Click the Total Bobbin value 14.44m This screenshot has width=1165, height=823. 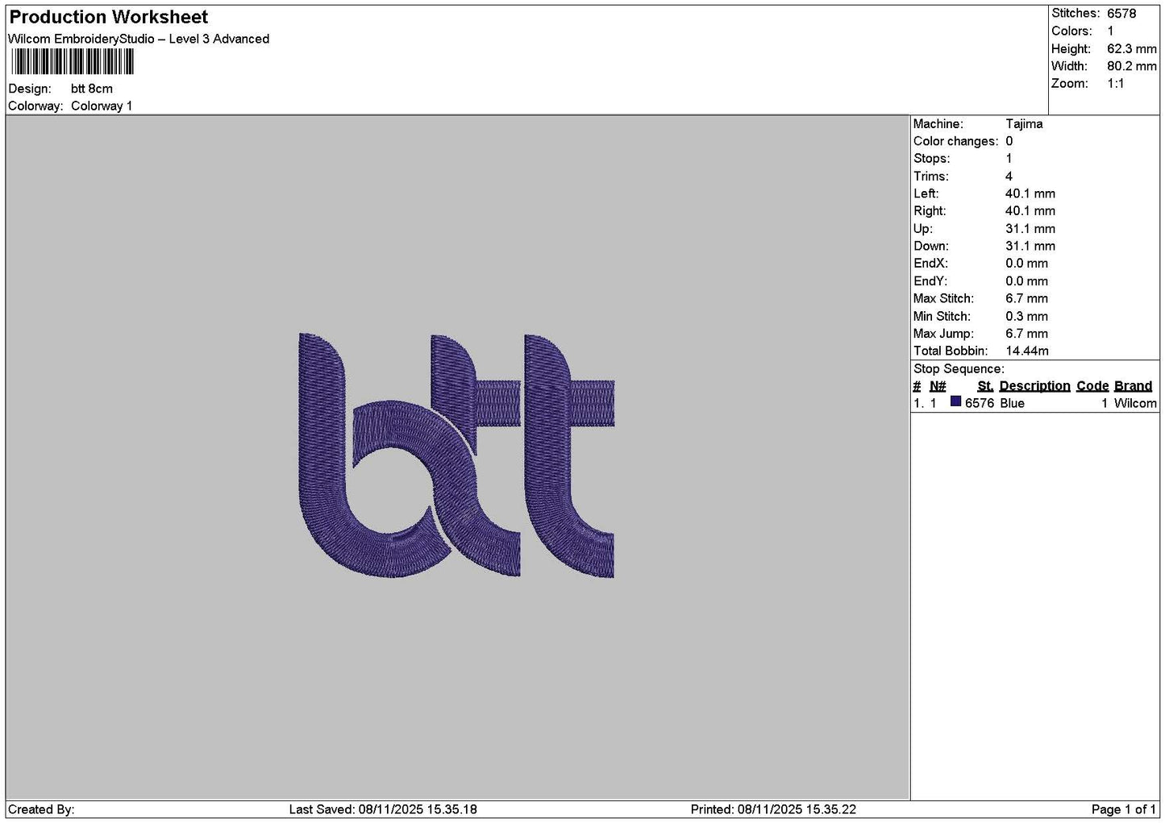(x=1027, y=351)
